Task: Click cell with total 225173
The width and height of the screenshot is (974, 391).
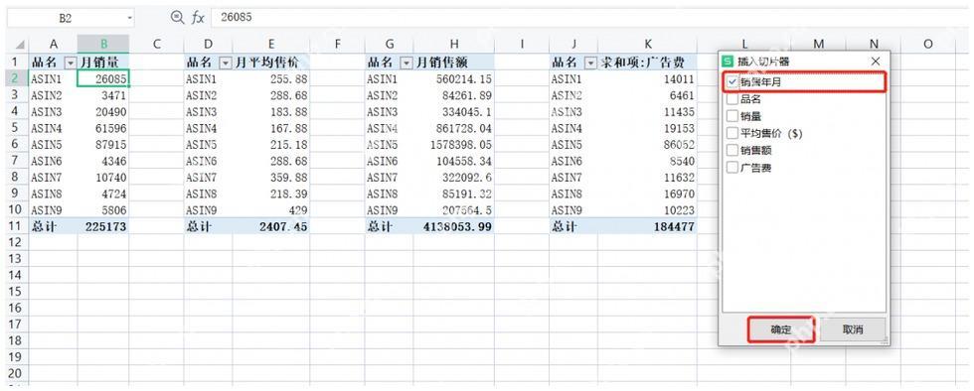Action: click(x=103, y=226)
